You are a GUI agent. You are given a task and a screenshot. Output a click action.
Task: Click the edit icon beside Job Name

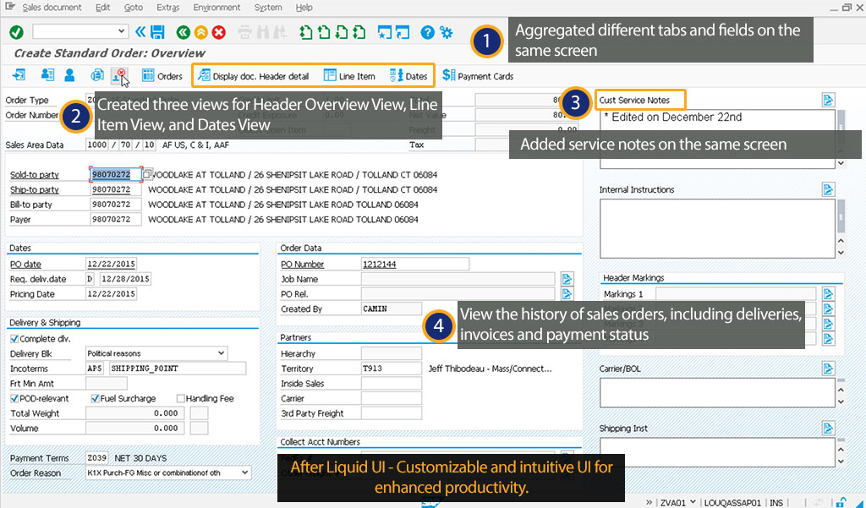coord(567,279)
